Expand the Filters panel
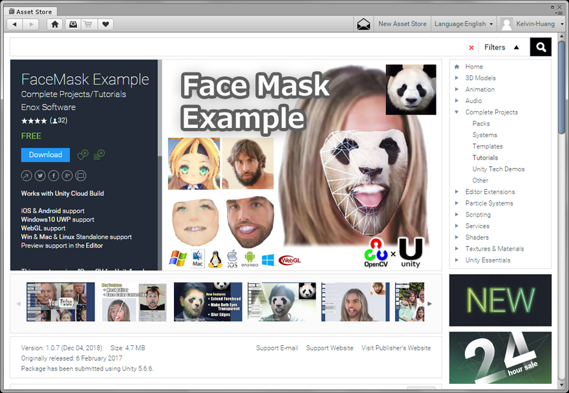This screenshot has width=569, height=393. tap(502, 47)
